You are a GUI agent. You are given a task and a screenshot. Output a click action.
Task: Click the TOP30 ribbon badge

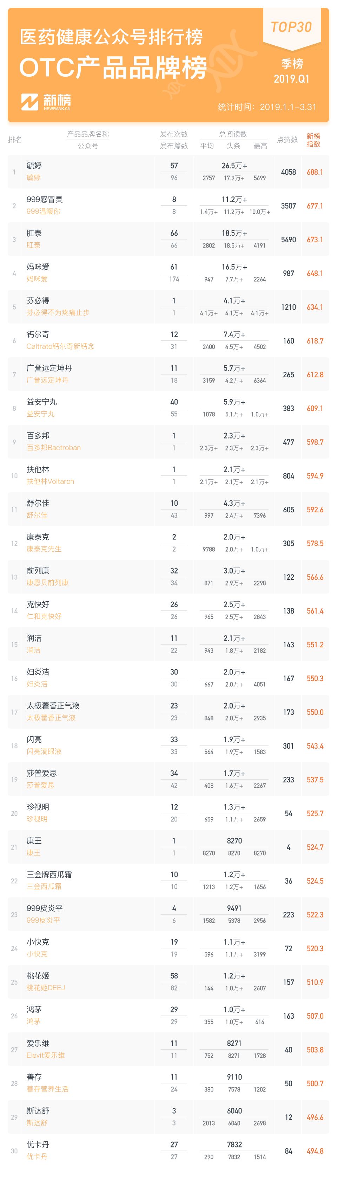coord(291,28)
